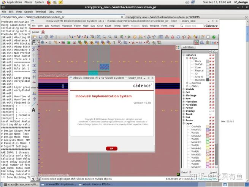This screenshot has height=187, width=249.
Task: Click the diagonal line draw tool
Action: pos(34,104)
